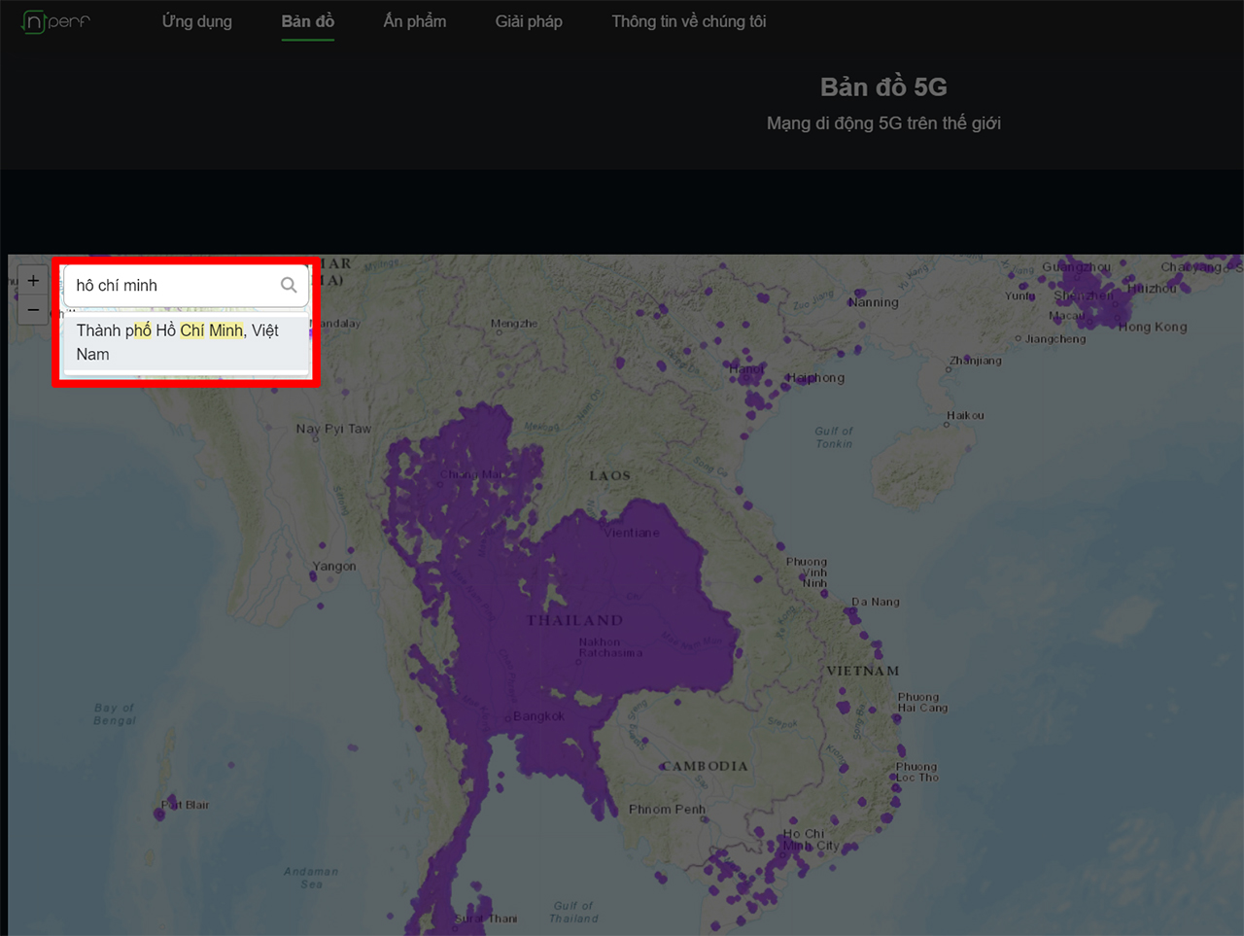The image size is (1244, 936).
Task: Click the map zoom in plus button
Action: pos(33,281)
